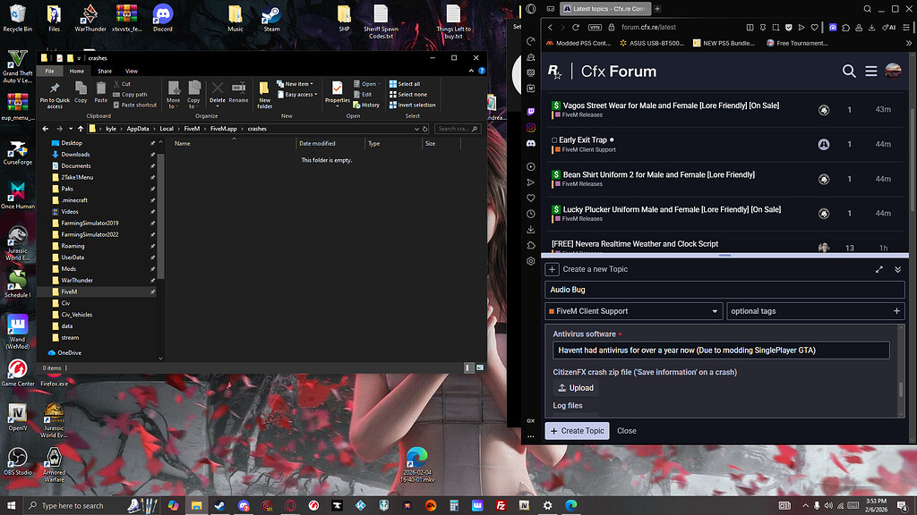
Task: Open the Explorer File menu
Action: point(50,72)
